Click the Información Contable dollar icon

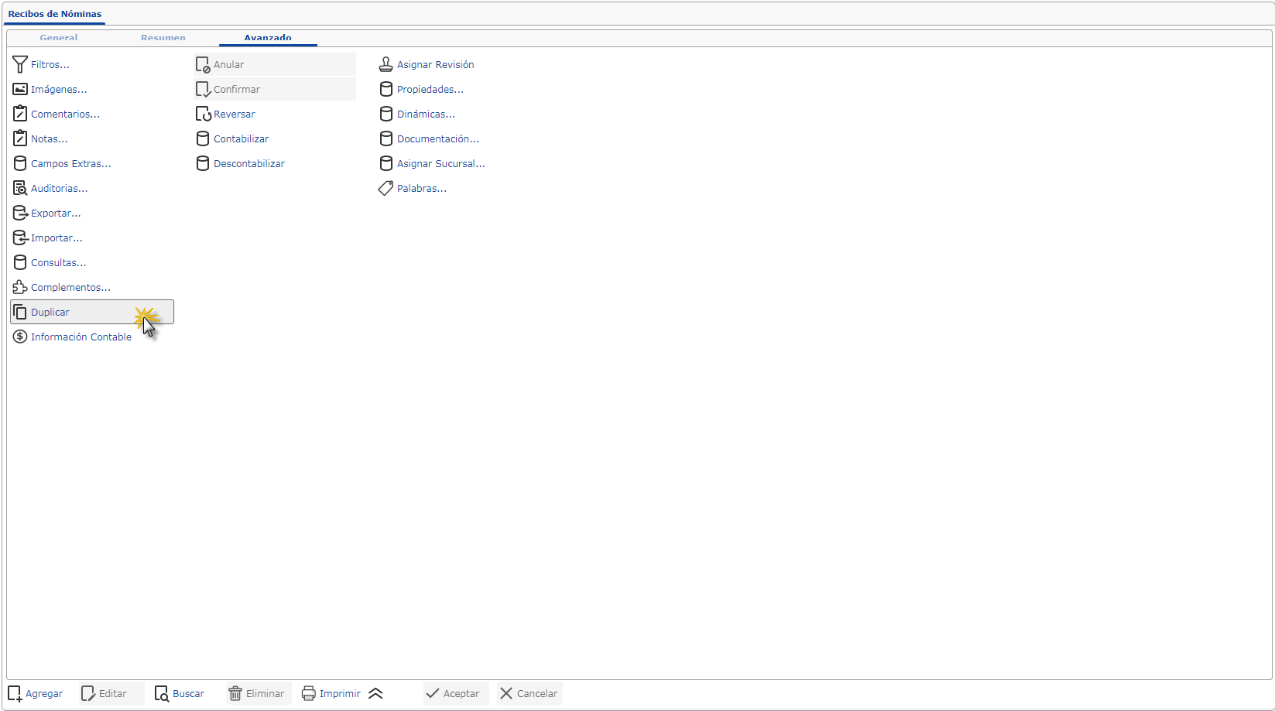[x=20, y=337]
